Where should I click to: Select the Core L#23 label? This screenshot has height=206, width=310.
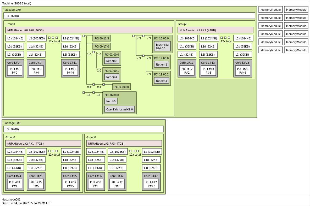point(242,63)
